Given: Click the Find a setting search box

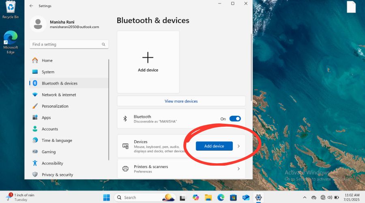Looking at the screenshot, I should (x=65, y=44).
